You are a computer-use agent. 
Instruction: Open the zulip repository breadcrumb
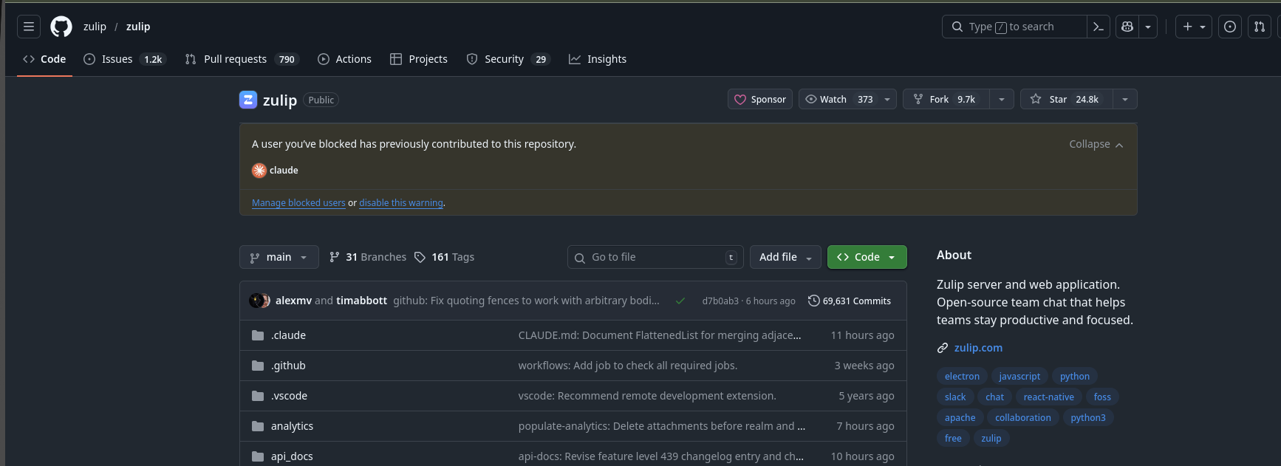coord(138,27)
